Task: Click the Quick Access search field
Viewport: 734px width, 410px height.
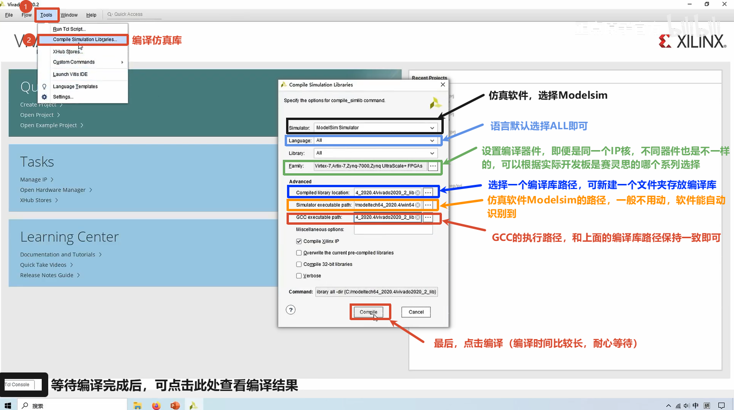Action: tap(134, 14)
